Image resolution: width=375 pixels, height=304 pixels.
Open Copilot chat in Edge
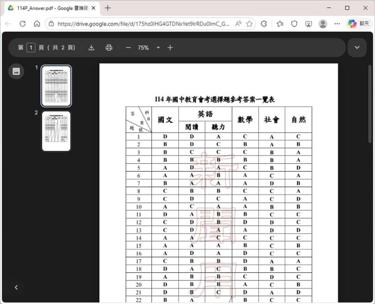pyautogui.click(x=352, y=23)
